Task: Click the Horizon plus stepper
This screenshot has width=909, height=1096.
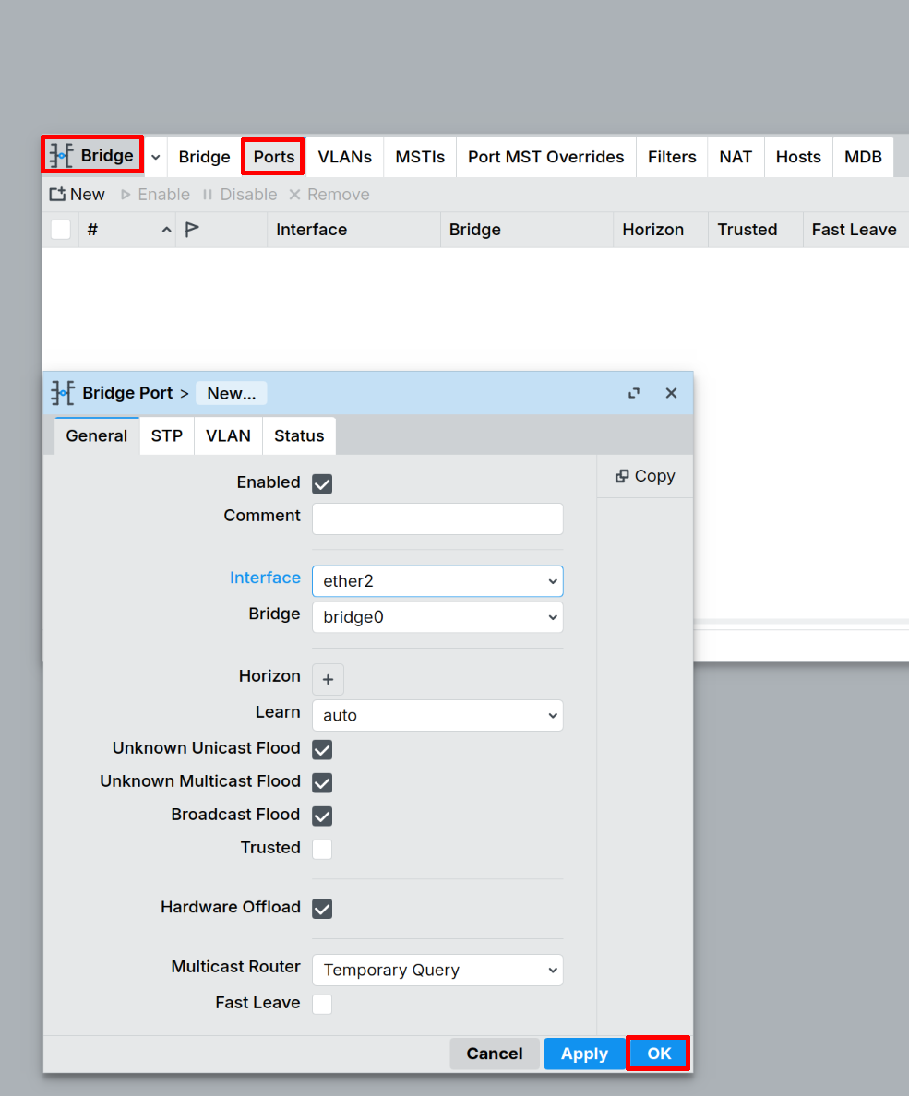Action: pyautogui.click(x=328, y=679)
